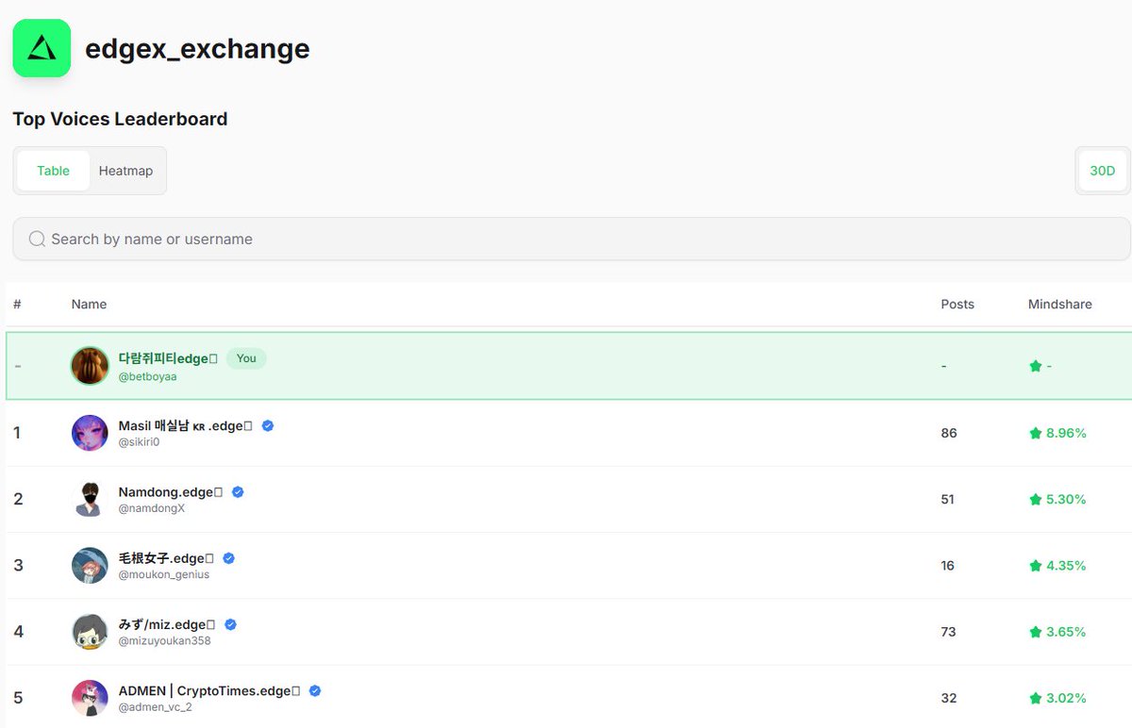Screen dimensions: 1132x728
Task: Click the 4.35% mindshare value
Action: pyautogui.click(x=1066, y=566)
